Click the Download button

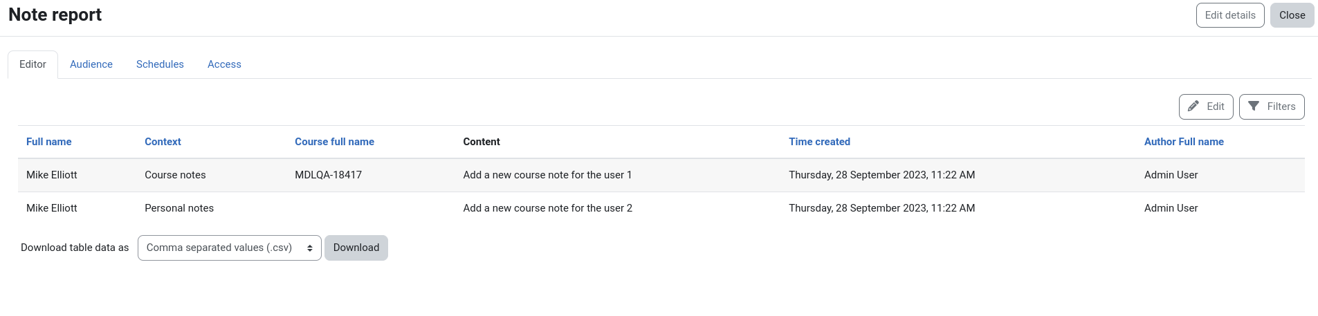click(x=356, y=248)
